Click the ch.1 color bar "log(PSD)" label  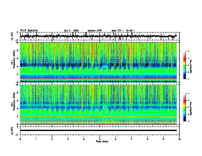(191, 66)
